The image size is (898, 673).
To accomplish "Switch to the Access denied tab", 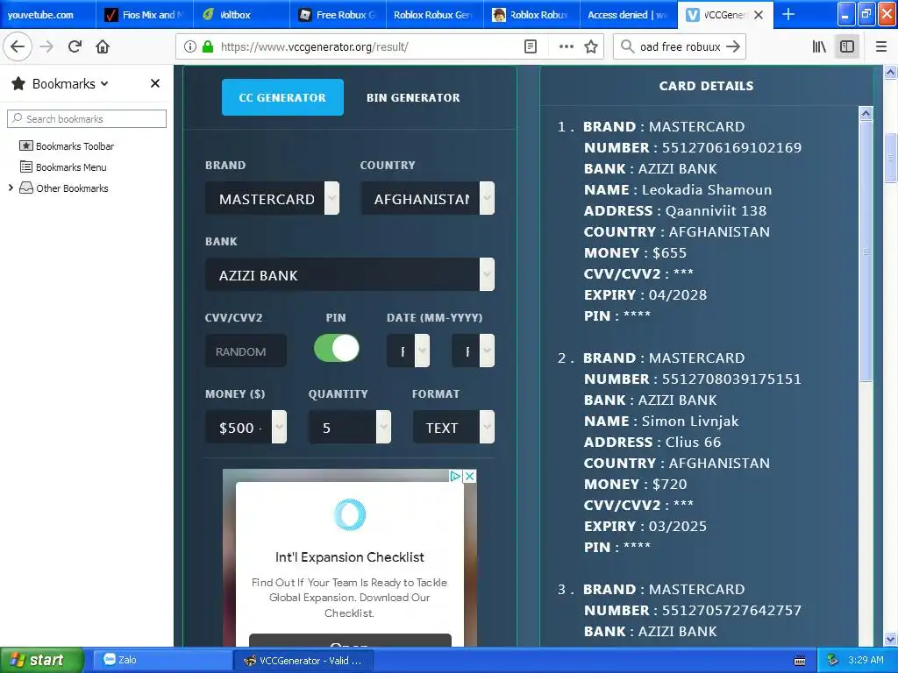I will pyautogui.click(x=628, y=15).
